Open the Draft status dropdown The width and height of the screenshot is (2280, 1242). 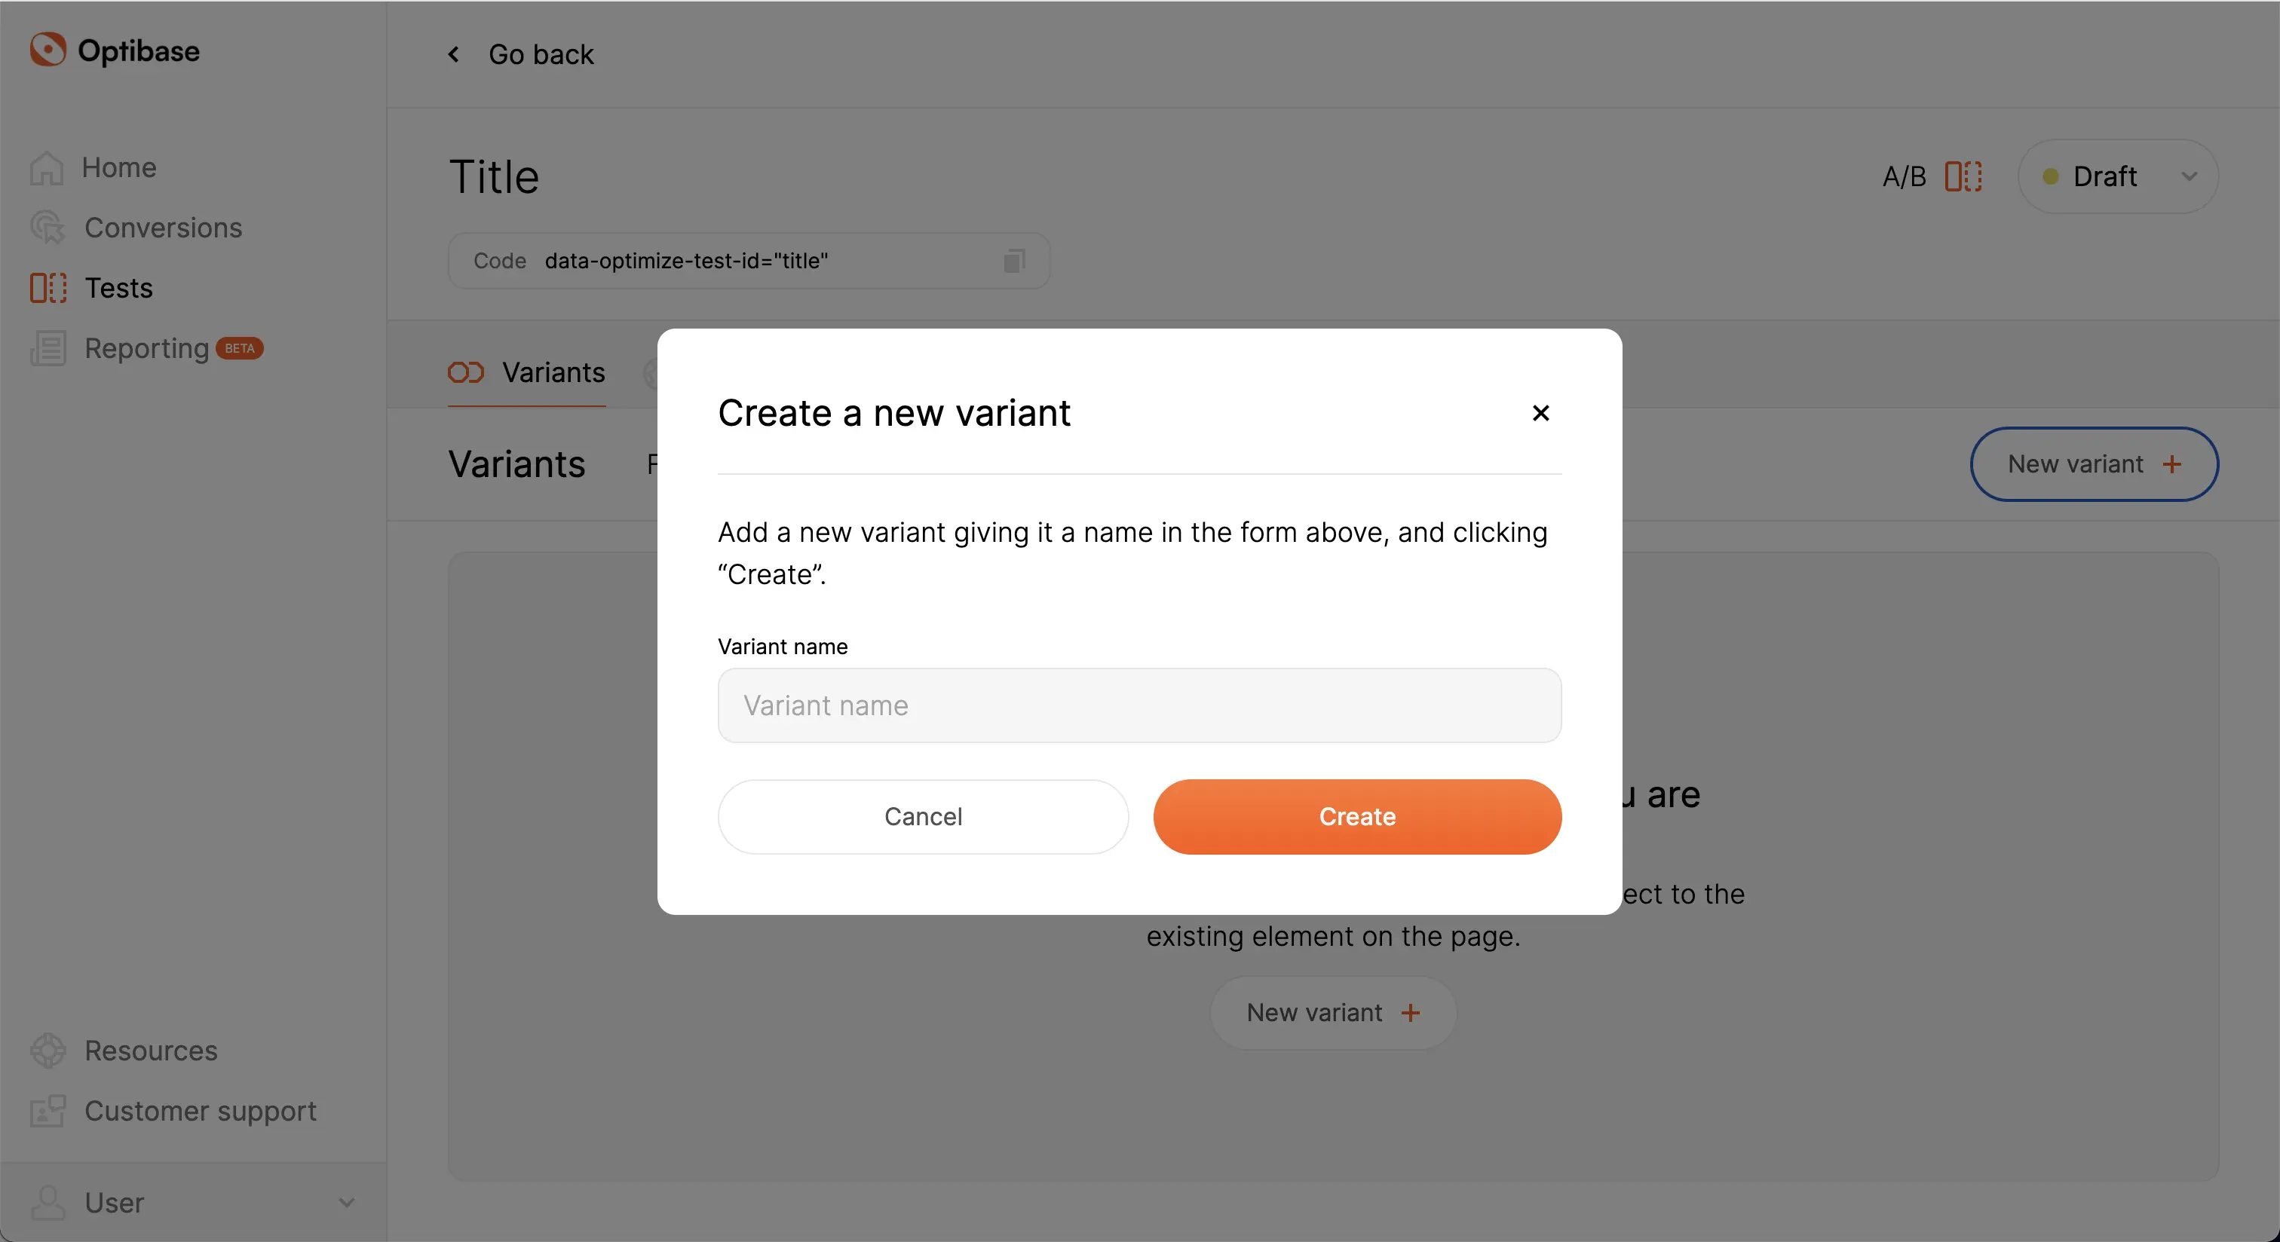click(2117, 176)
